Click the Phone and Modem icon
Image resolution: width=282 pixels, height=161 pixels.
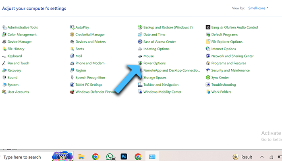72,63
